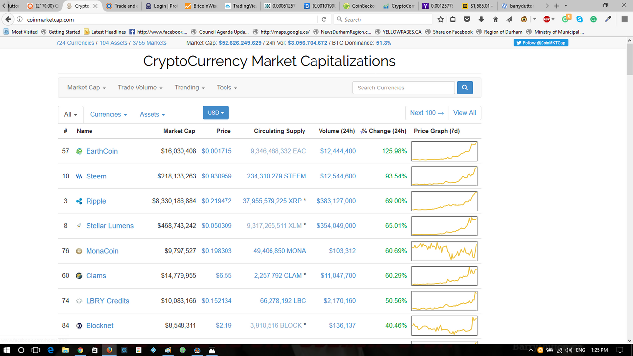Switch to the BitcoinWisdom browser tab
Viewport: 633px width, 356px height.
(200, 6)
